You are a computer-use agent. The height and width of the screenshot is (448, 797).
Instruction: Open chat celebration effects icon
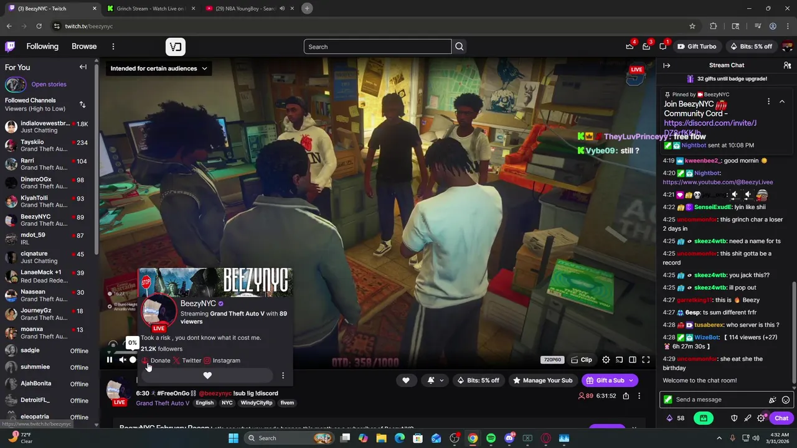773,400
